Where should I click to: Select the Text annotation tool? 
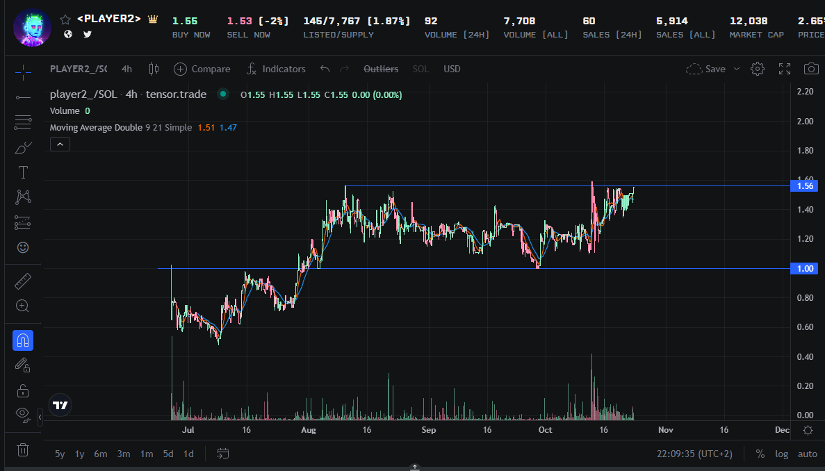tap(23, 172)
